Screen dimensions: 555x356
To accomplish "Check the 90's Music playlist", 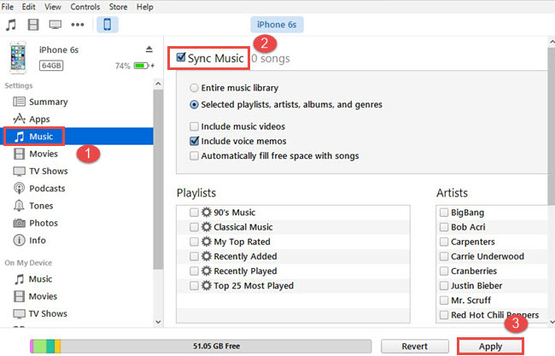I will [x=194, y=213].
